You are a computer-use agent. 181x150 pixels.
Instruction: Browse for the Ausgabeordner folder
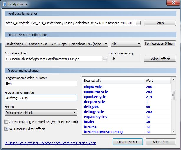[x=105, y=59]
